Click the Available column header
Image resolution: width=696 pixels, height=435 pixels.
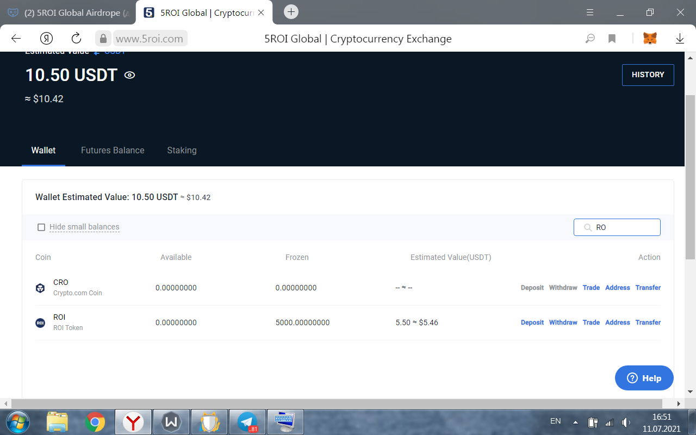(176, 257)
